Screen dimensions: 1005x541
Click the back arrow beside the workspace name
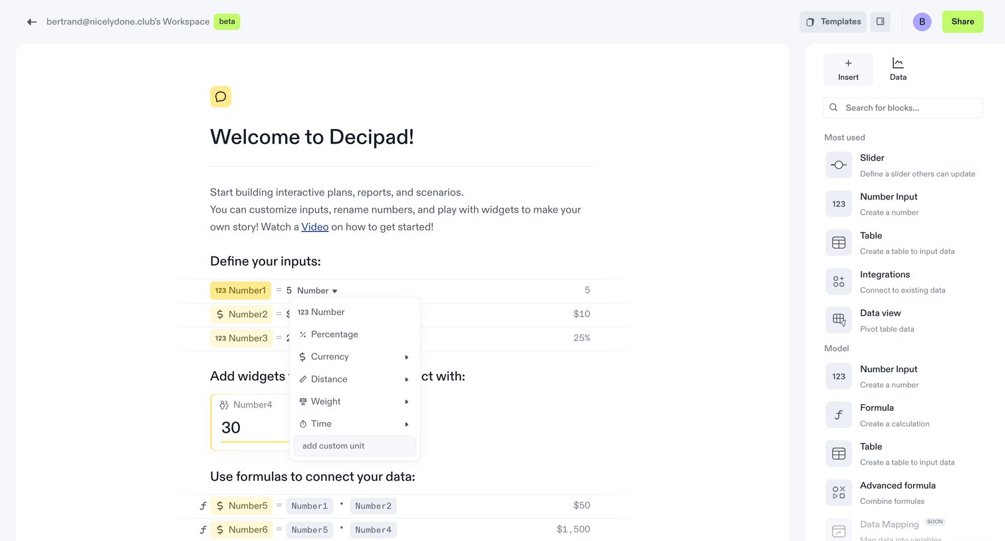[31, 22]
